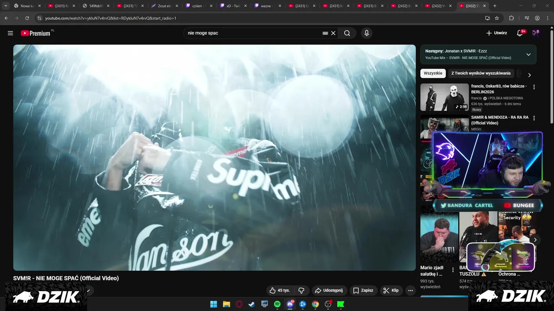Dislike the video with thumbs down
Image resolution: width=554 pixels, height=311 pixels.
301,291
